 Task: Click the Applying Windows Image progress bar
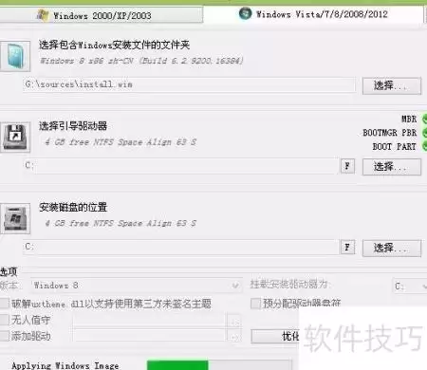coord(219,365)
